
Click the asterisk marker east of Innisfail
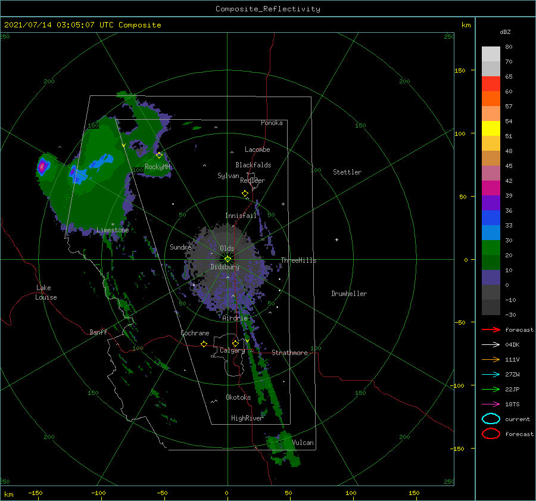click(x=283, y=204)
